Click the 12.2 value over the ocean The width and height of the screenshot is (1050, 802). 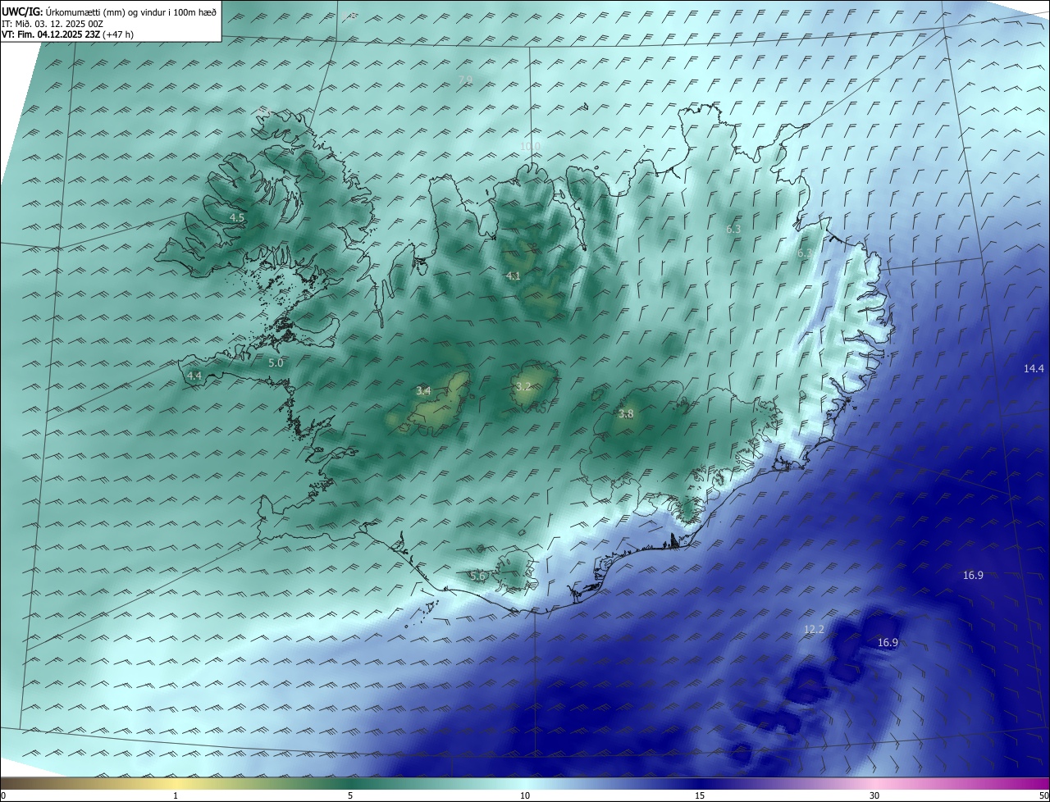point(814,630)
